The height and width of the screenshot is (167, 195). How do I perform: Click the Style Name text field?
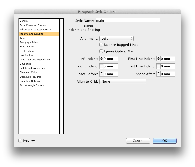[128, 20]
